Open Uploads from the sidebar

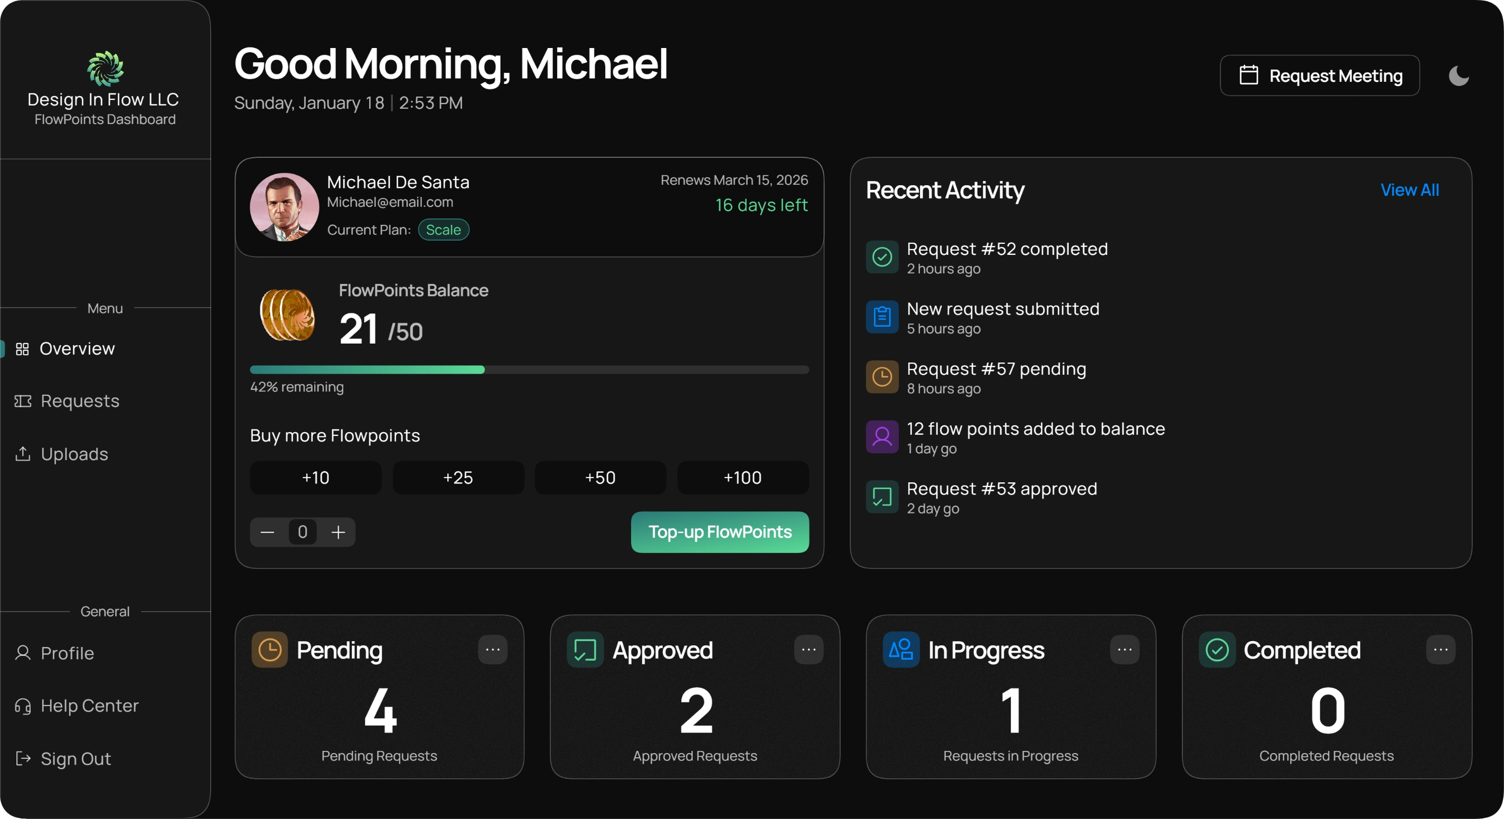[x=74, y=454]
